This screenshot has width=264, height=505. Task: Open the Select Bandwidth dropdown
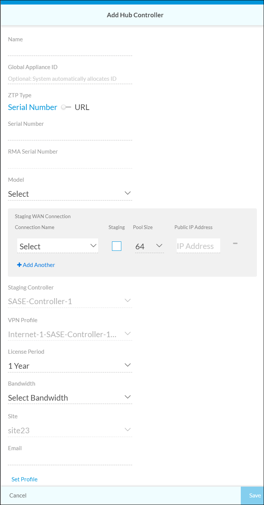[70, 398]
